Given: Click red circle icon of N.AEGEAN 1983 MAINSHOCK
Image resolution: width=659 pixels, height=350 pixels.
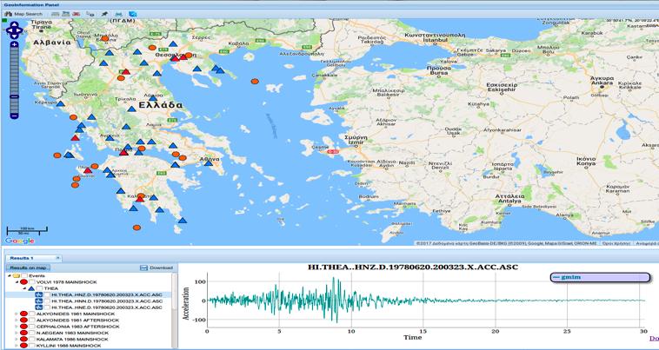Looking at the screenshot, I should pos(24,333).
